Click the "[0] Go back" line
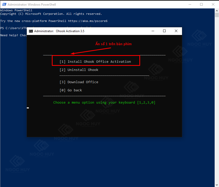The width and height of the screenshot is (219, 187). click(x=71, y=90)
